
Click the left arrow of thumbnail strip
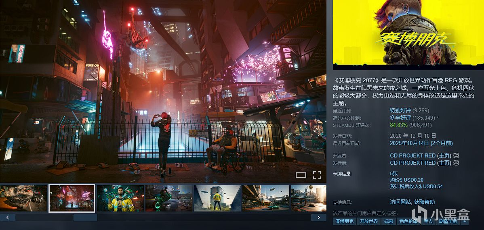click(x=8, y=218)
